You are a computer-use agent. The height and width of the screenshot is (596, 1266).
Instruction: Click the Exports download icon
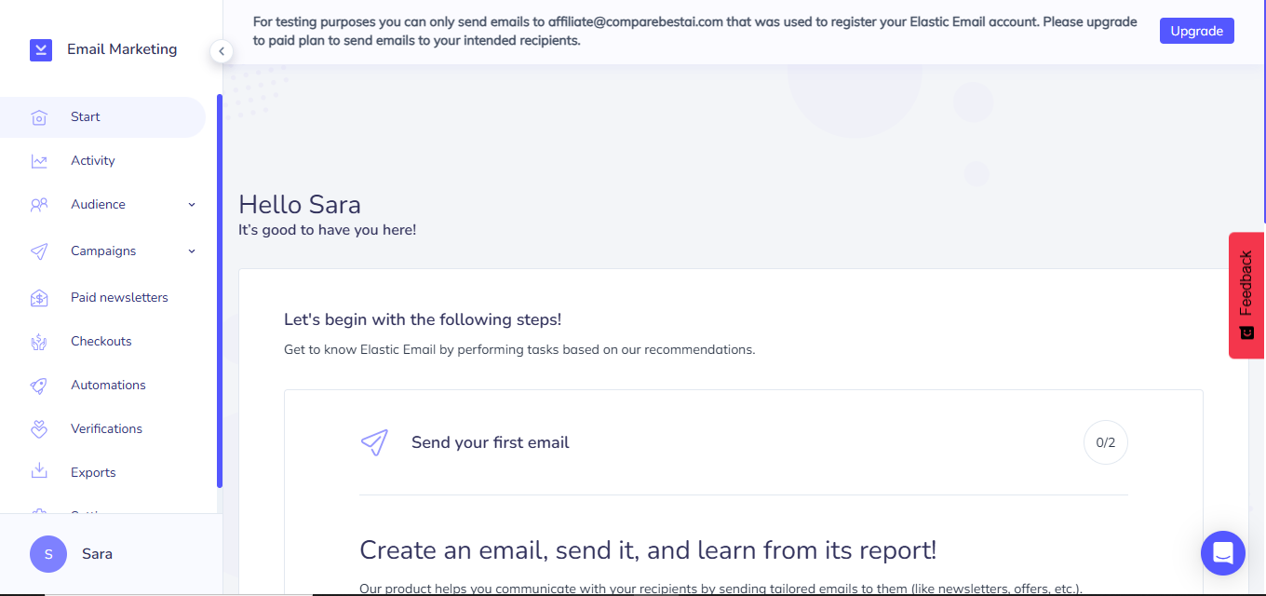click(x=39, y=472)
